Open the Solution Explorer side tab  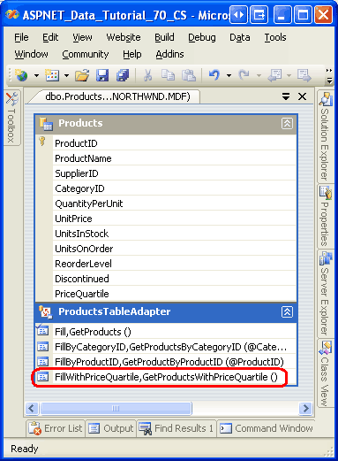(x=325, y=136)
